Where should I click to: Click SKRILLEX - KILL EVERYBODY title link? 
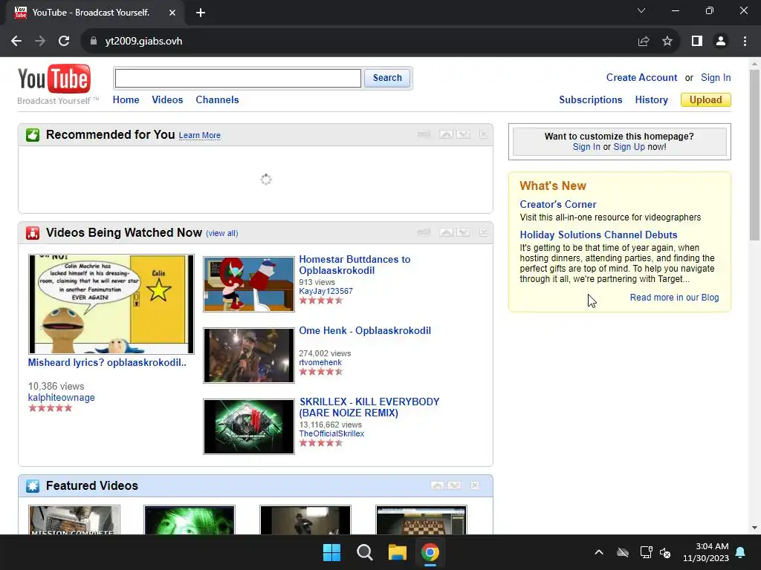click(369, 407)
